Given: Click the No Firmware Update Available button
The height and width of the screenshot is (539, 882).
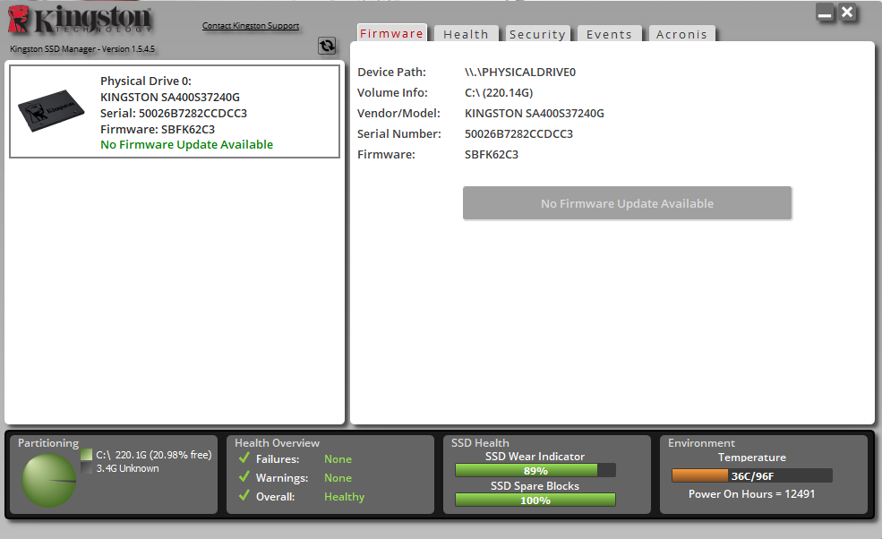Looking at the screenshot, I should [627, 203].
